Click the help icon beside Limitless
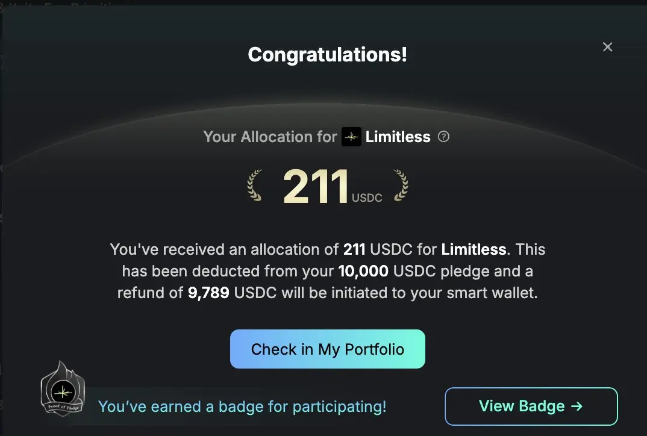The height and width of the screenshot is (436, 647). click(x=444, y=137)
